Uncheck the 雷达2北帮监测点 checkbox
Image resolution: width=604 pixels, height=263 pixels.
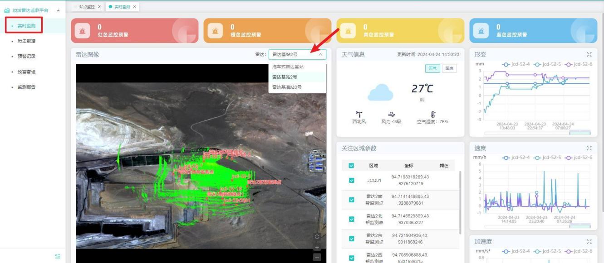[351, 219]
